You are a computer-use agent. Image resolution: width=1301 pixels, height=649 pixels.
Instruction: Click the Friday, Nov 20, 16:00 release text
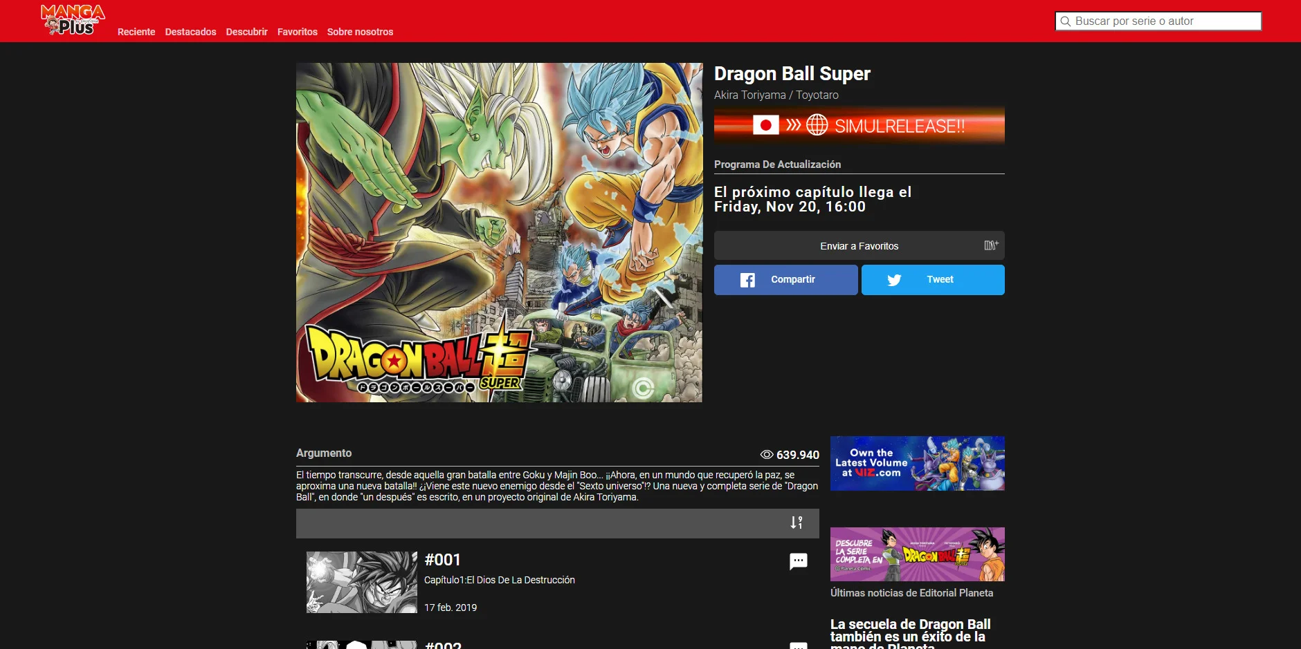[790, 207]
